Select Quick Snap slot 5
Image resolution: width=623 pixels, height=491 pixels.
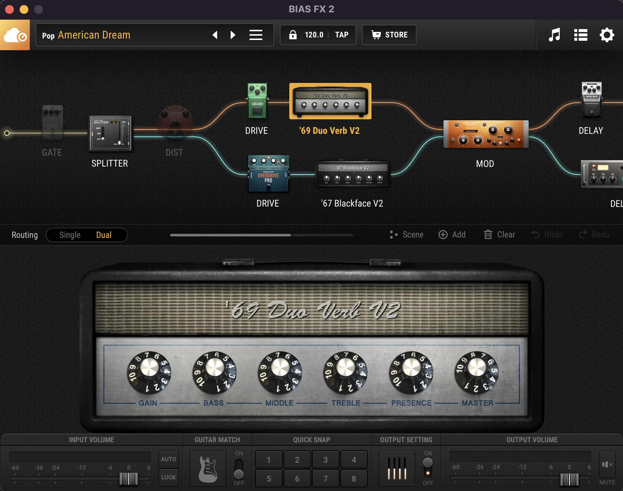pos(269,479)
